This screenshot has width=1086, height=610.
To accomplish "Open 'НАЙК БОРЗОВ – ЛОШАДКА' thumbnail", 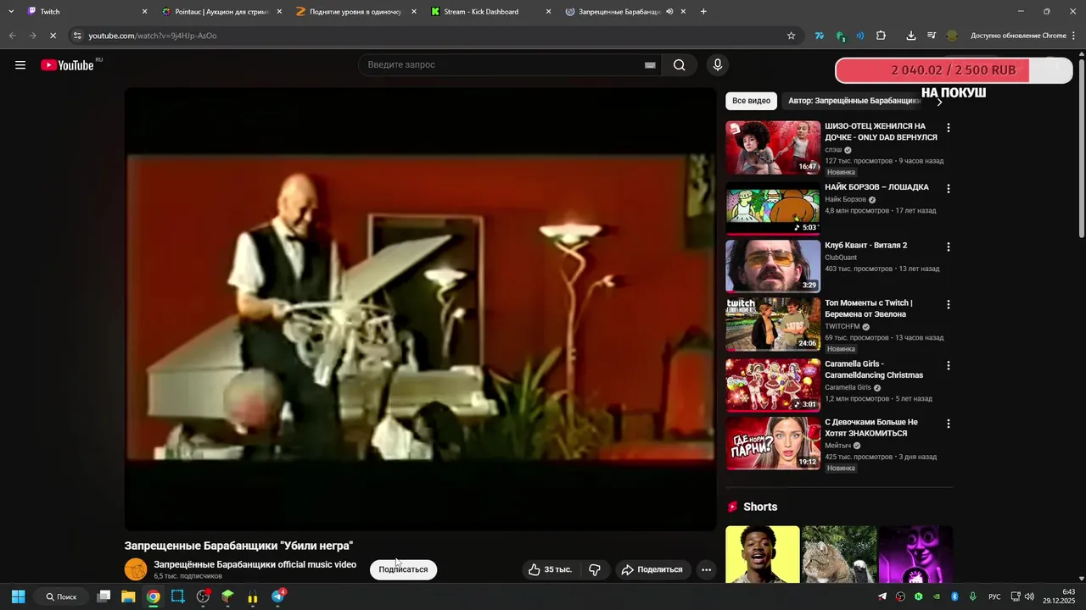I will pyautogui.click(x=773, y=208).
